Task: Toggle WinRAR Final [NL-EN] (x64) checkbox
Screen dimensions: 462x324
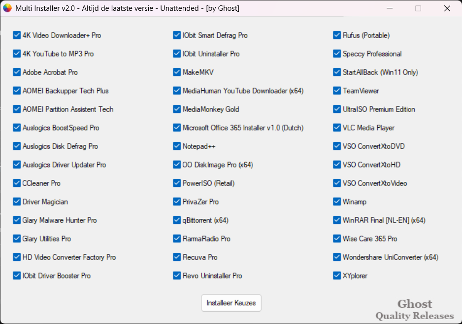Action: pyautogui.click(x=337, y=220)
